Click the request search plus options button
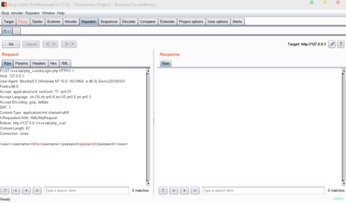The height and width of the screenshot is (203, 346). (26, 190)
